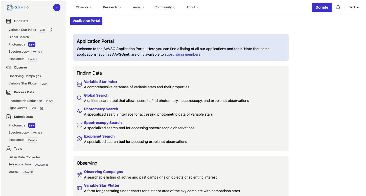Open Telescope Time in sidebar
Viewport: 366px width, 196px height.
click(20, 164)
